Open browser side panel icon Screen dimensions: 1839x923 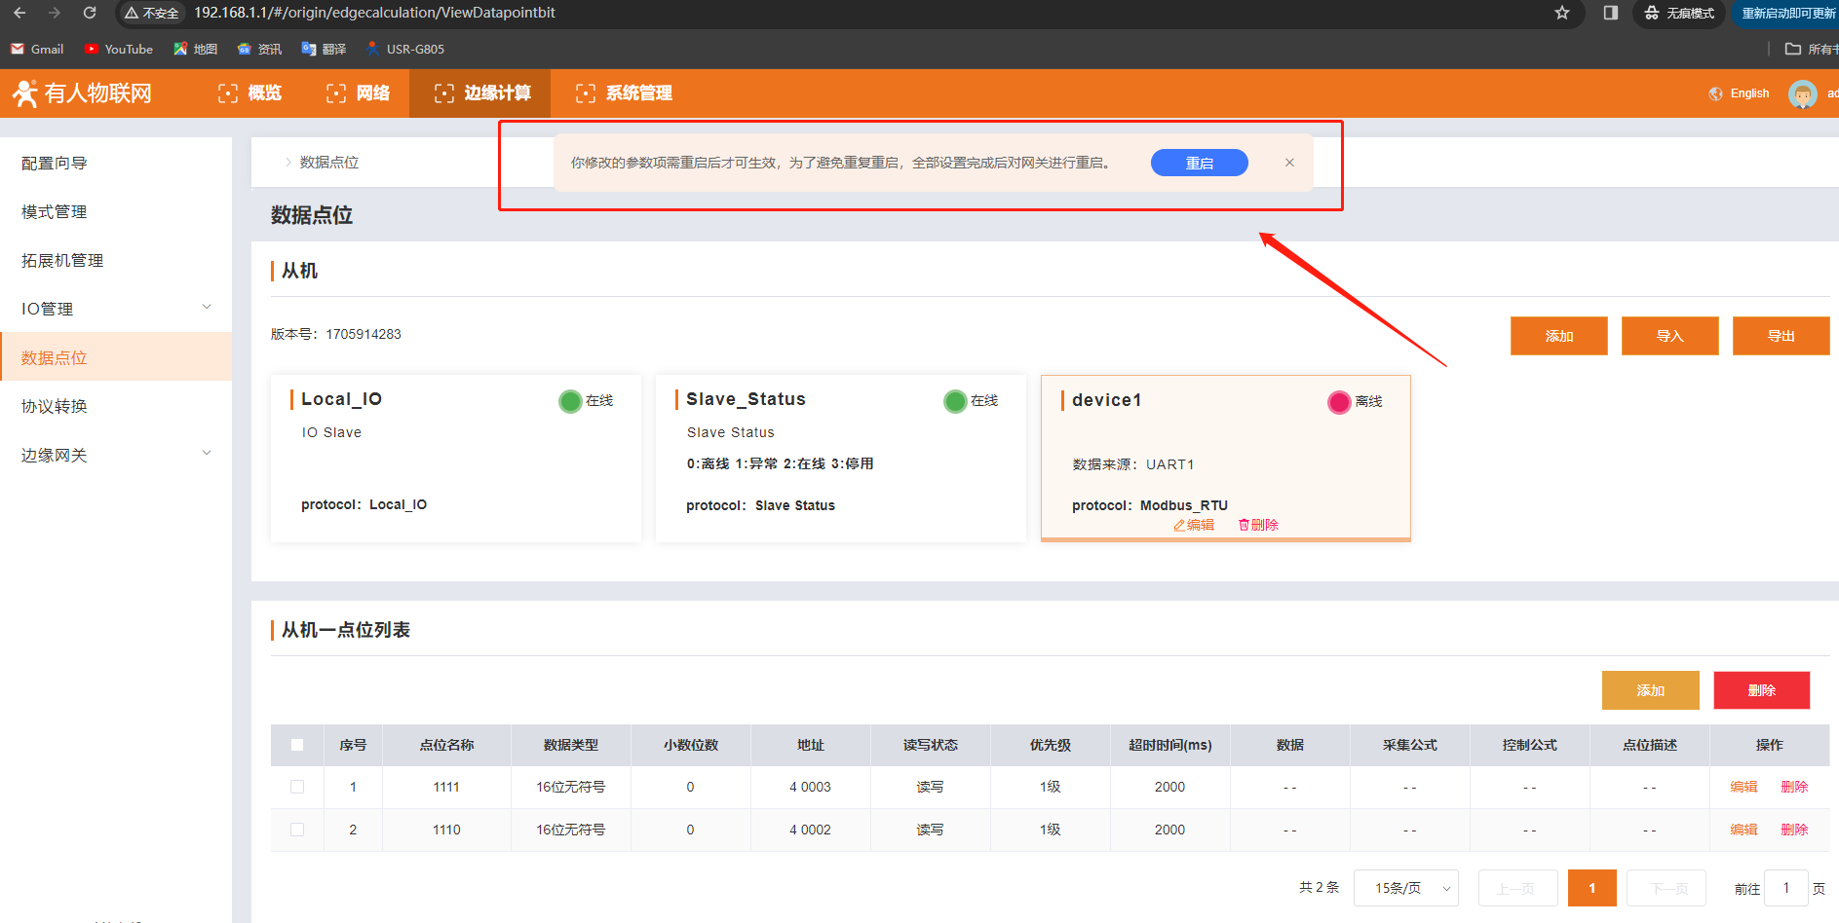1610,13
